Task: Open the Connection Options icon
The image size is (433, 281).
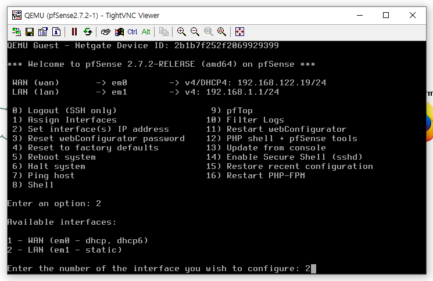Action: 43,32
